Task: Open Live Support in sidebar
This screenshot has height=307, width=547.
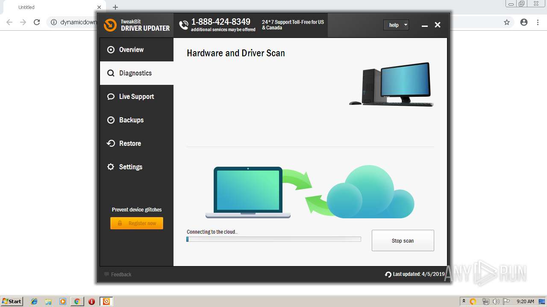Action: point(137,96)
